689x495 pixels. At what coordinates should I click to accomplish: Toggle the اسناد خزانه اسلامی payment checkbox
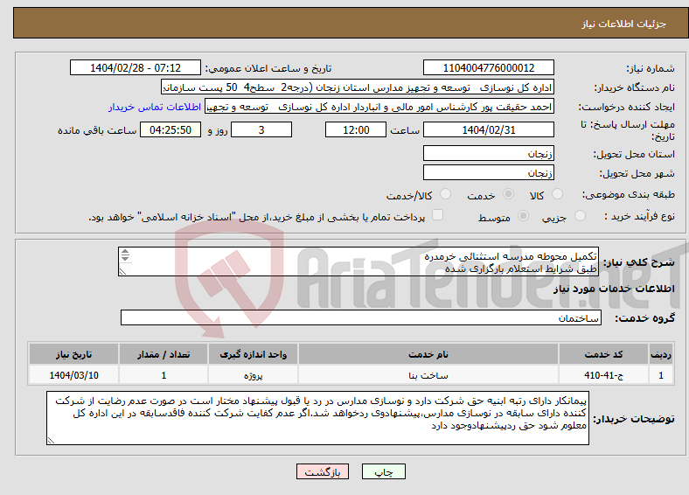[437, 214]
